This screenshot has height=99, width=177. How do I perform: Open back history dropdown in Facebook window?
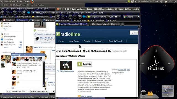11,13
